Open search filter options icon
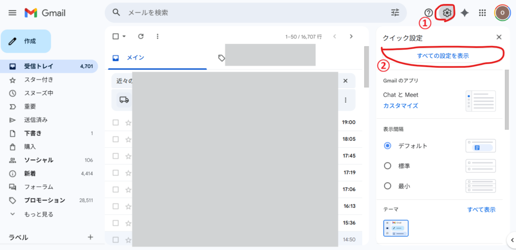The image size is (516, 250). coord(395,13)
